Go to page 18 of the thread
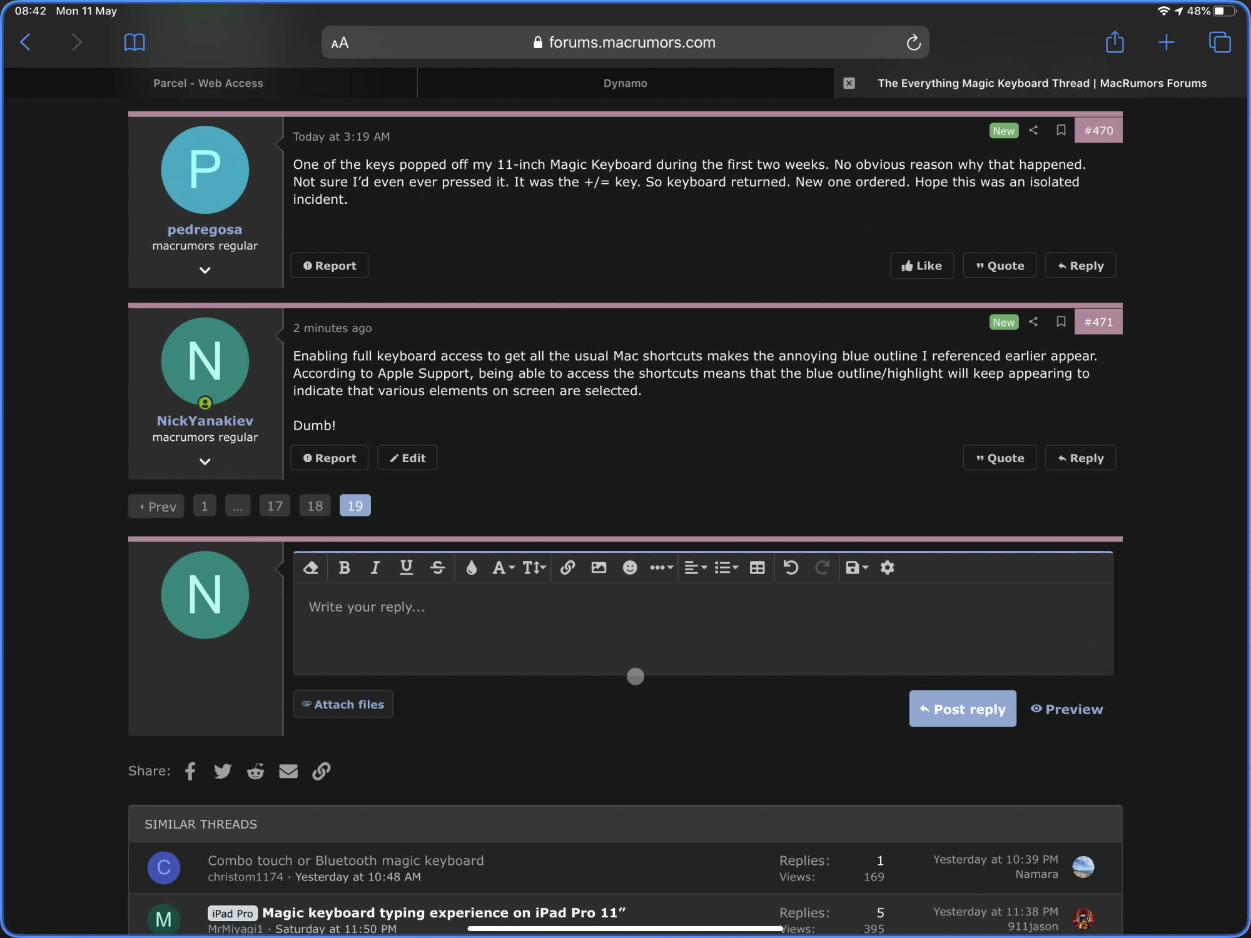Screen dimensions: 1251x938 click(315, 506)
